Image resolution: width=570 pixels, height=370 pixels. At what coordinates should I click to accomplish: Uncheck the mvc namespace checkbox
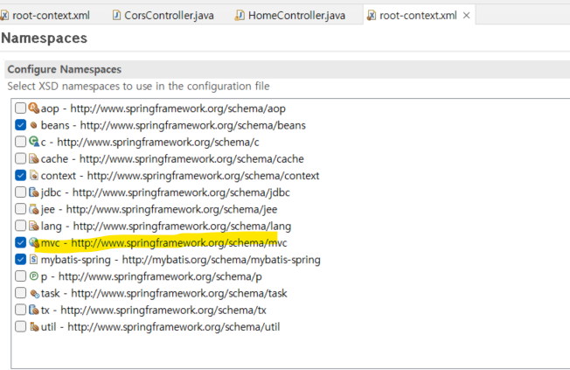coord(20,242)
